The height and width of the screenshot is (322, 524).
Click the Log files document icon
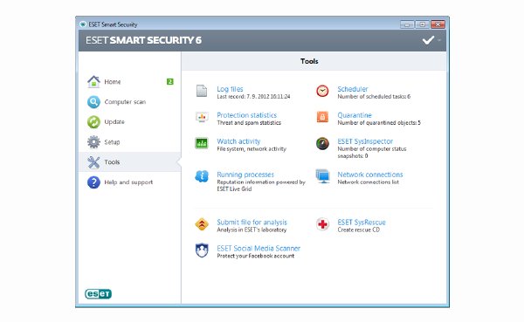tap(202, 91)
